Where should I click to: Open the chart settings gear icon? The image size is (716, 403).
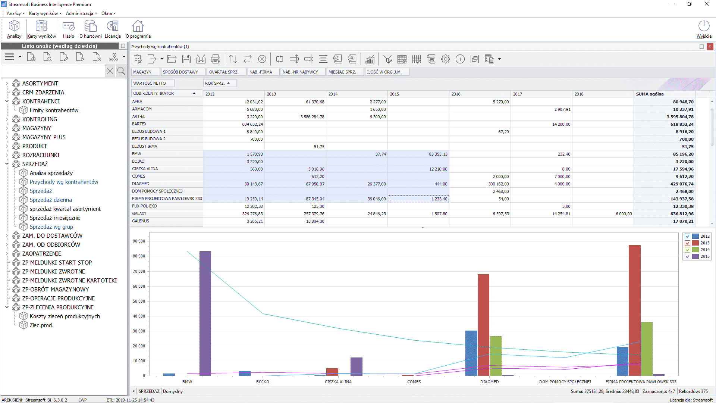pyautogui.click(x=446, y=59)
